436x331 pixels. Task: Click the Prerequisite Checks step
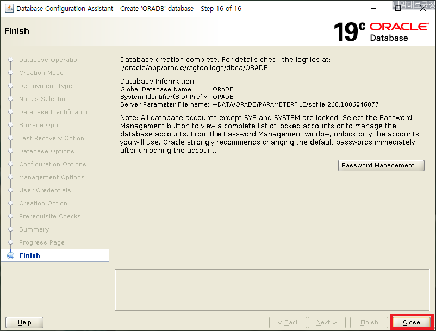[50, 216]
